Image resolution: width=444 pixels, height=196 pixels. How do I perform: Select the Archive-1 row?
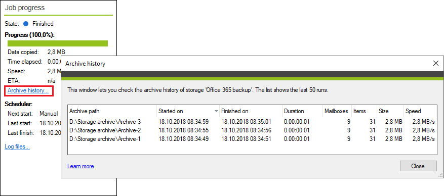click(x=252, y=139)
